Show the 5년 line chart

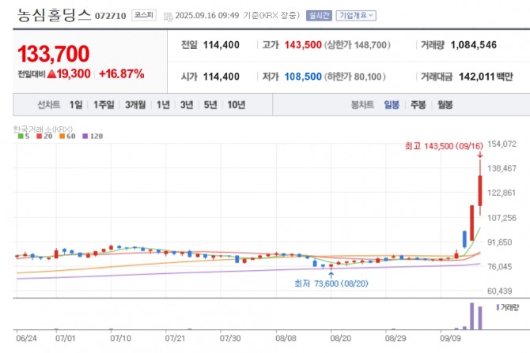coord(210,105)
